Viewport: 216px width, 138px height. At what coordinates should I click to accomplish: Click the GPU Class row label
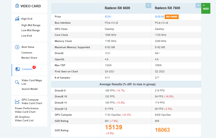pos(61,29)
